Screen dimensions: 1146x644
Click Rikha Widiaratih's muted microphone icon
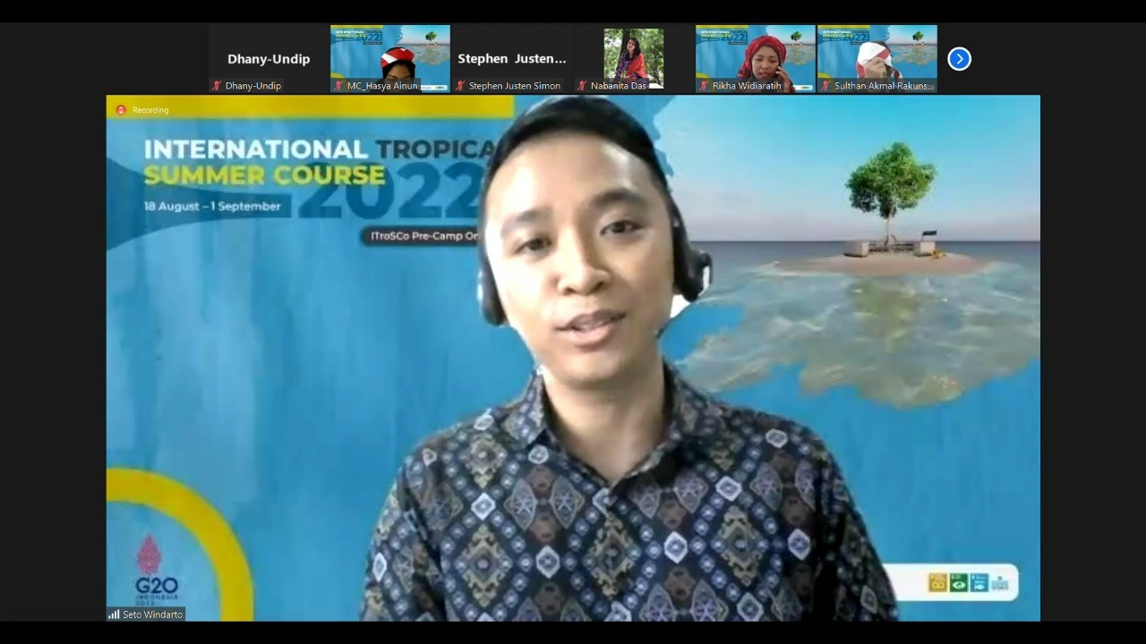(x=704, y=86)
